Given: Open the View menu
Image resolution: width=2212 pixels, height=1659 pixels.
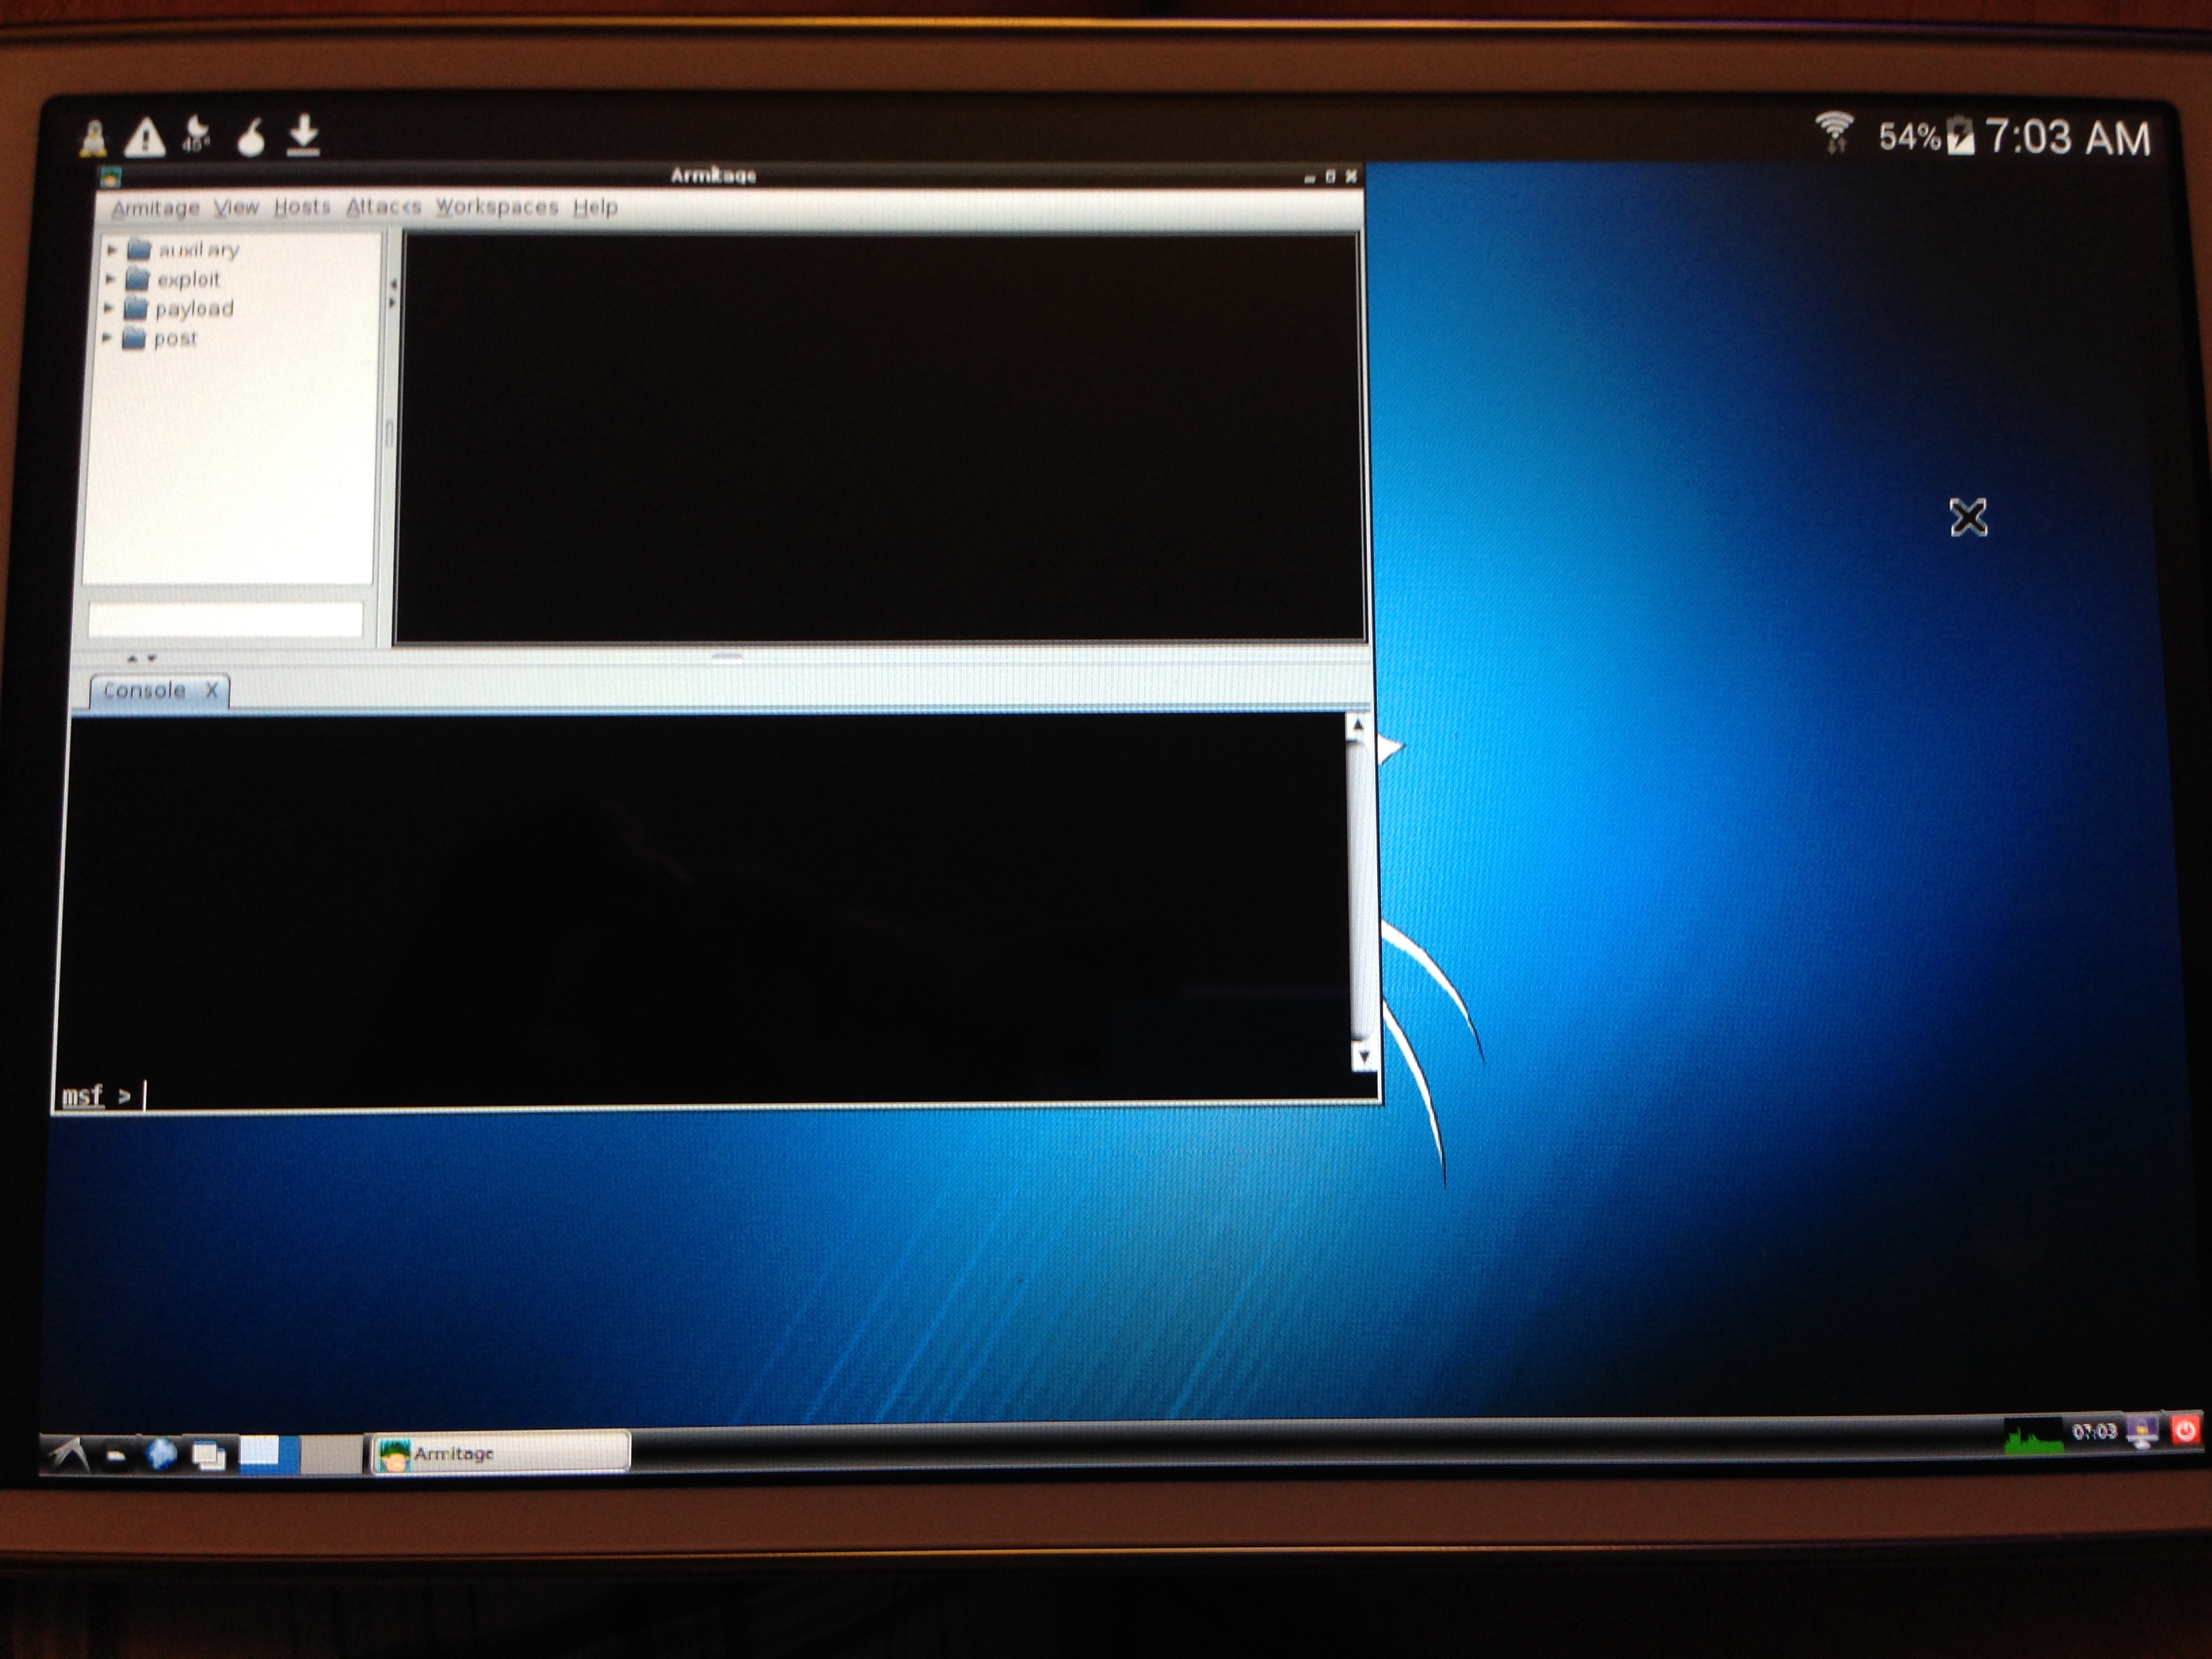Looking at the screenshot, I should tap(236, 207).
